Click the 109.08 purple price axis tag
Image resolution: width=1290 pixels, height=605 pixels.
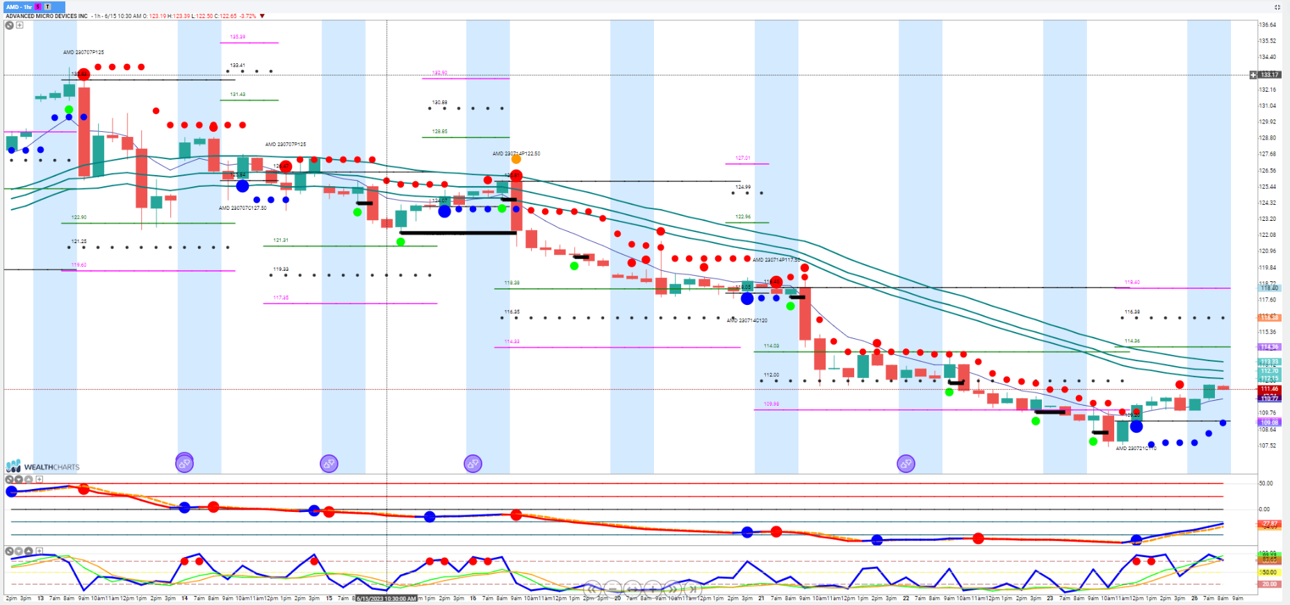pyautogui.click(x=1269, y=422)
